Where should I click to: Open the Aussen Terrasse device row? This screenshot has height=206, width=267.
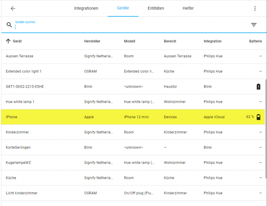click(19, 56)
